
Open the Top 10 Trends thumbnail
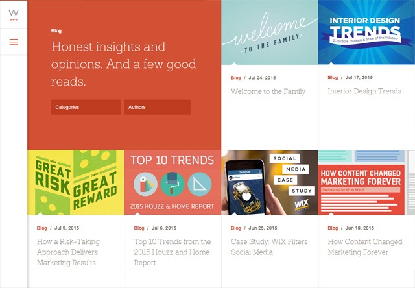[x=172, y=182]
